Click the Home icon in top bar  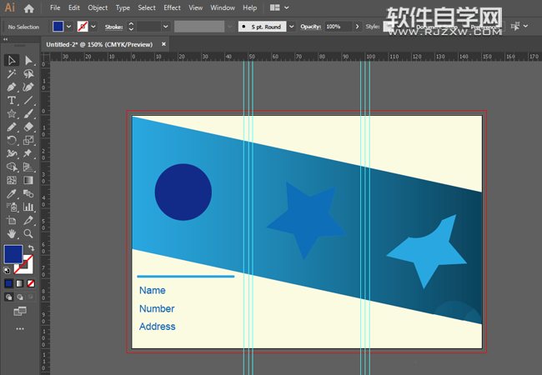28,8
